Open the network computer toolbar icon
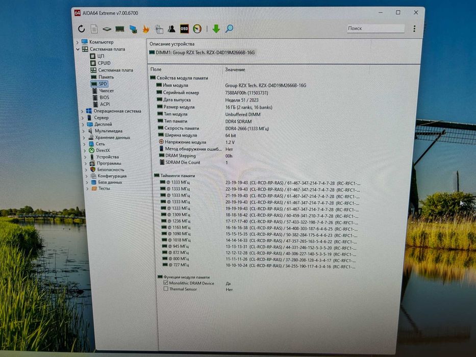Image resolution: width=476 pixels, height=357 pixels. click(x=133, y=29)
